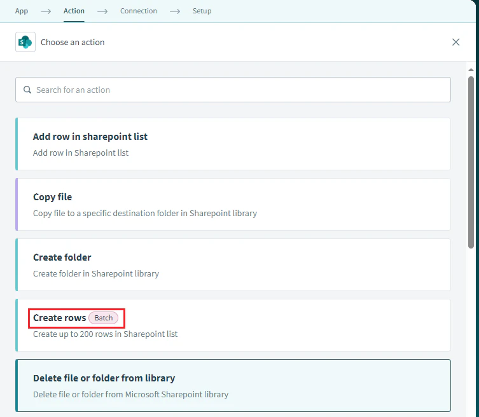The width and height of the screenshot is (479, 417).
Task: Select the Action step tab
Action: point(74,11)
